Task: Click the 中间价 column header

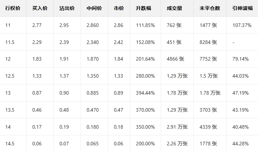Action: pos(94,8)
